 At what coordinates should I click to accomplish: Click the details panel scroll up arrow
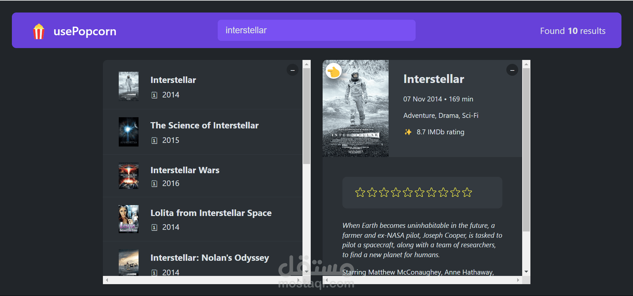526,64
